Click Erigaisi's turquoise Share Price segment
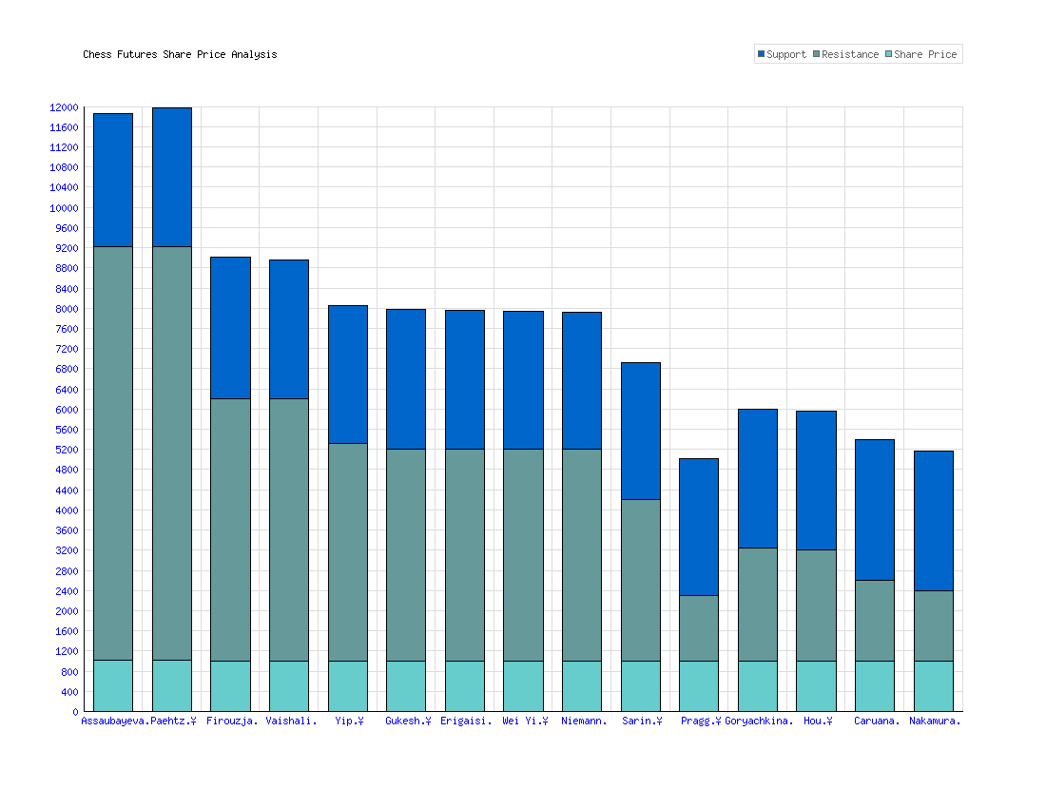Image resolution: width=1046 pixels, height=808 pixels. point(465,686)
